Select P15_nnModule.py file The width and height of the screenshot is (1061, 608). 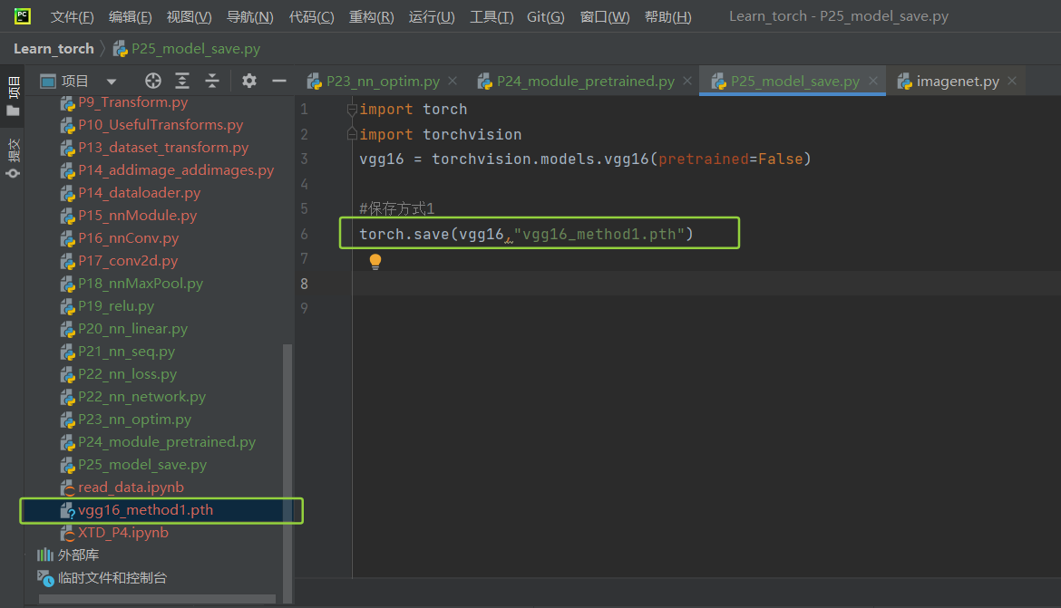coord(137,216)
